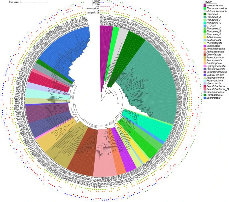Select the Myxococcota legend label

pyautogui.click(x=214, y=83)
